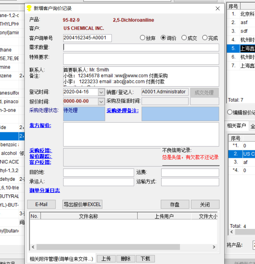Screen dimensions: 255x264
Task: Click the E-Mail button
Action: click(41, 204)
